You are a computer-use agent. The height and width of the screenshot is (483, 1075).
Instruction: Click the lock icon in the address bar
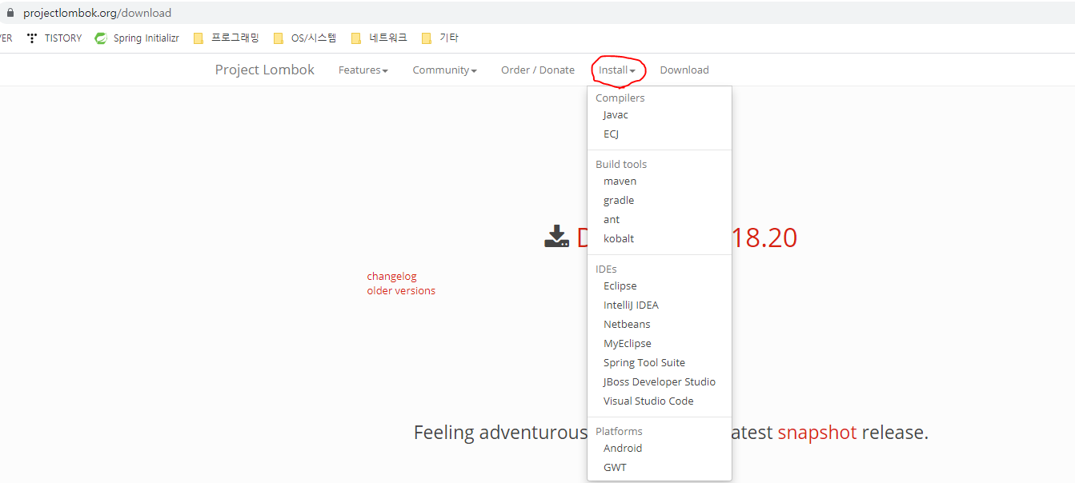pyautogui.click(x=10, y=13)
